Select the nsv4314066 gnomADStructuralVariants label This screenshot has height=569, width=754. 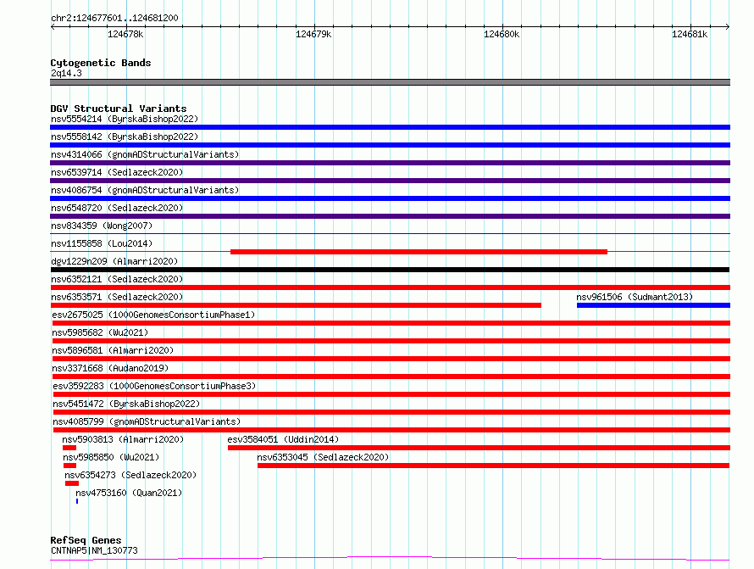click(145, 154)
